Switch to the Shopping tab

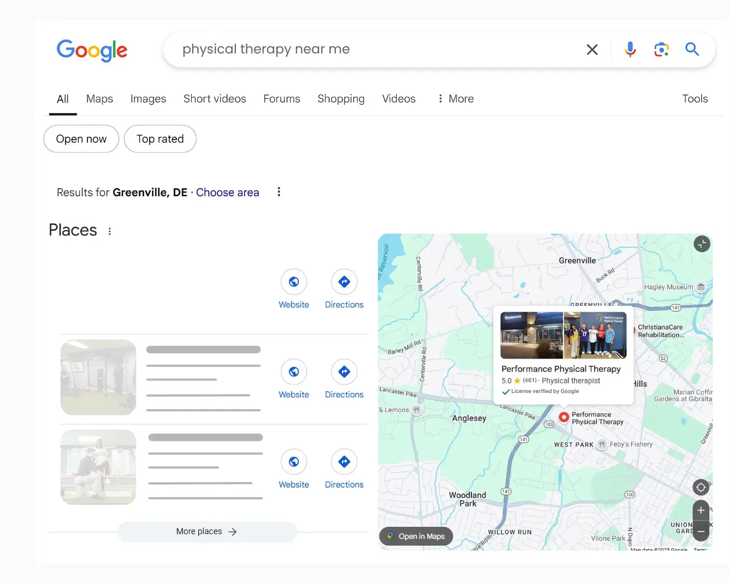click(341, 99)
